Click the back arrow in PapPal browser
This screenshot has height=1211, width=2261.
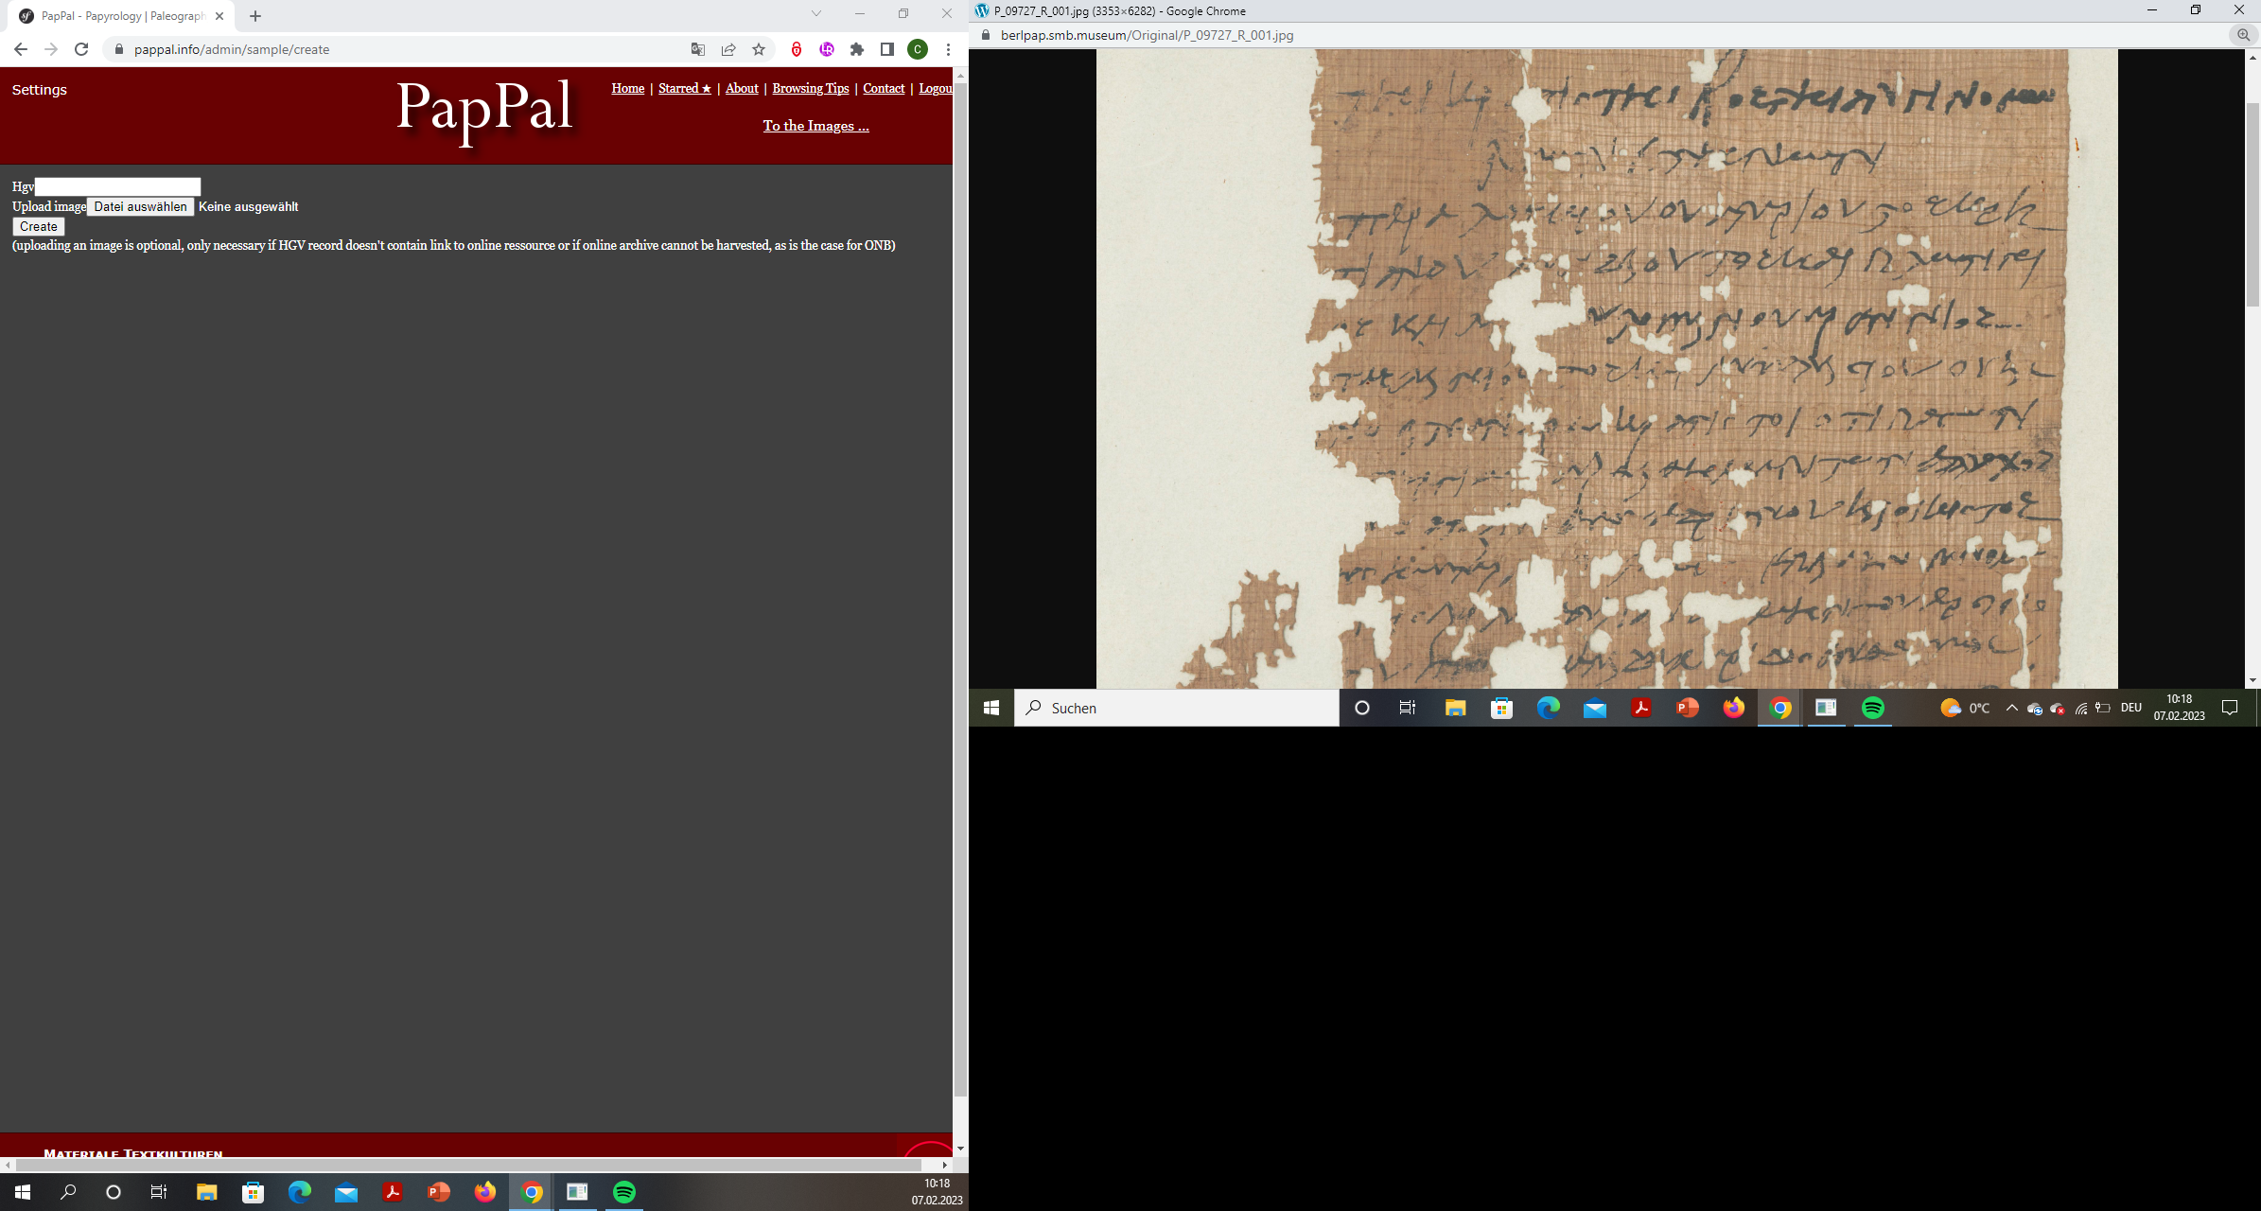tap(21, 49)
